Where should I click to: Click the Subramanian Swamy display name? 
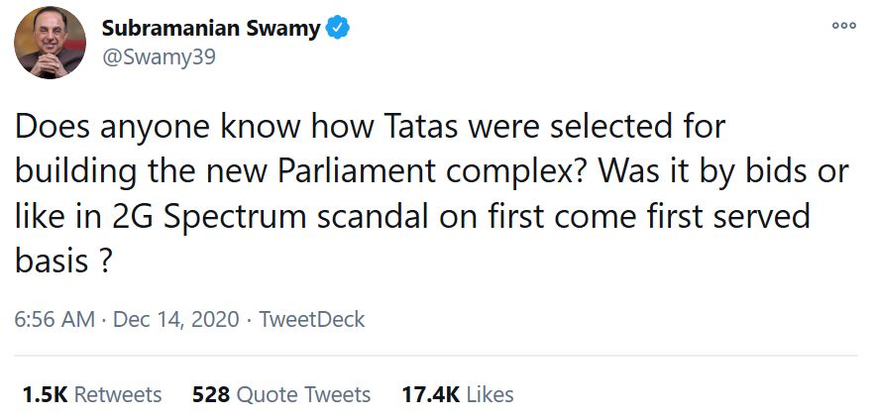[x=211, y=29]
